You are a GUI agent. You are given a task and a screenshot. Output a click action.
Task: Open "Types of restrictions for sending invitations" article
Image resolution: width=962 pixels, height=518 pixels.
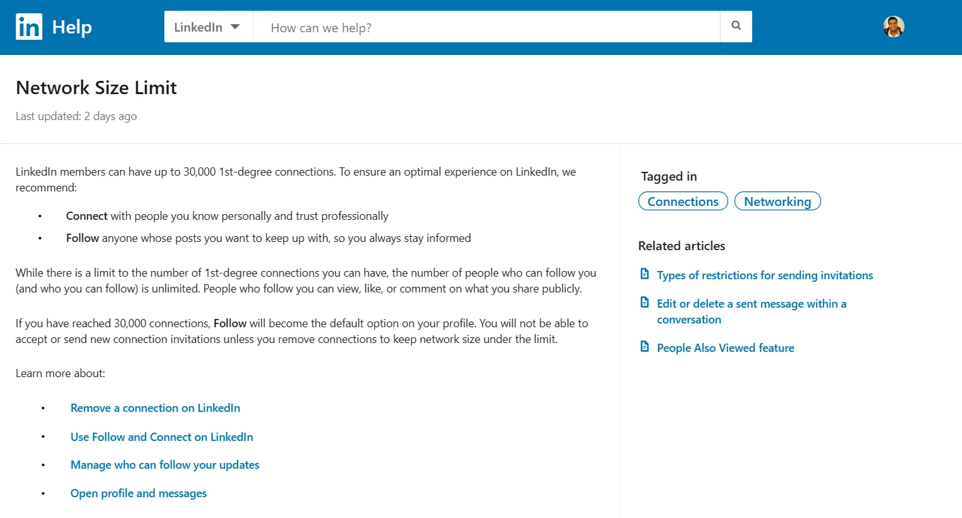(x=765, y=275)
